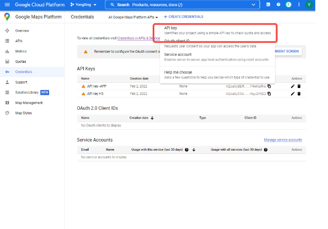Screen dimensions: 328x229
Task: Sort OAuth clients by Client ID column
Action: point(250,118)
